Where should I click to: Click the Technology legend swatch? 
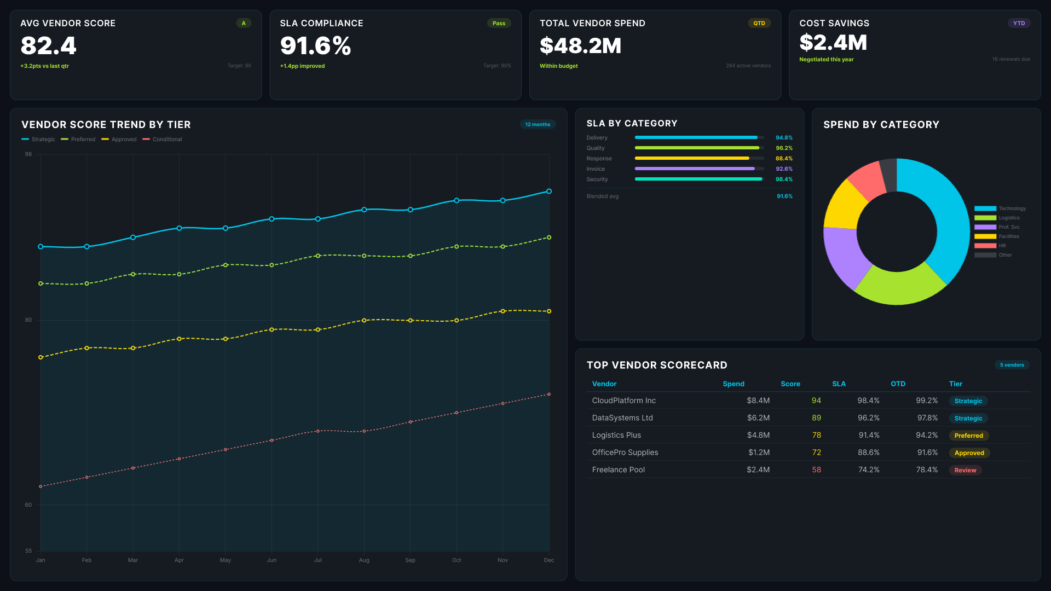pos(985,208)
